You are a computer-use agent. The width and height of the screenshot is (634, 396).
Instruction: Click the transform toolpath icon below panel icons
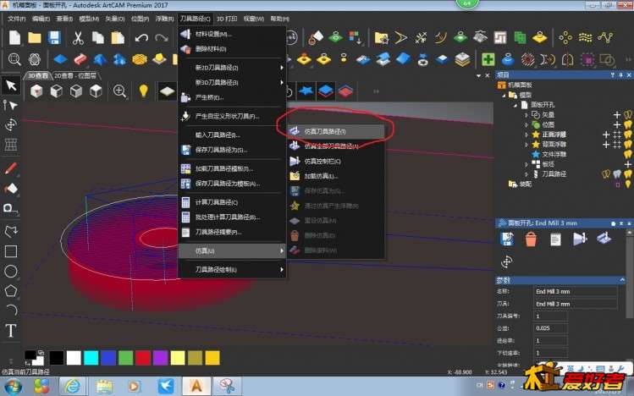point(507,261)
